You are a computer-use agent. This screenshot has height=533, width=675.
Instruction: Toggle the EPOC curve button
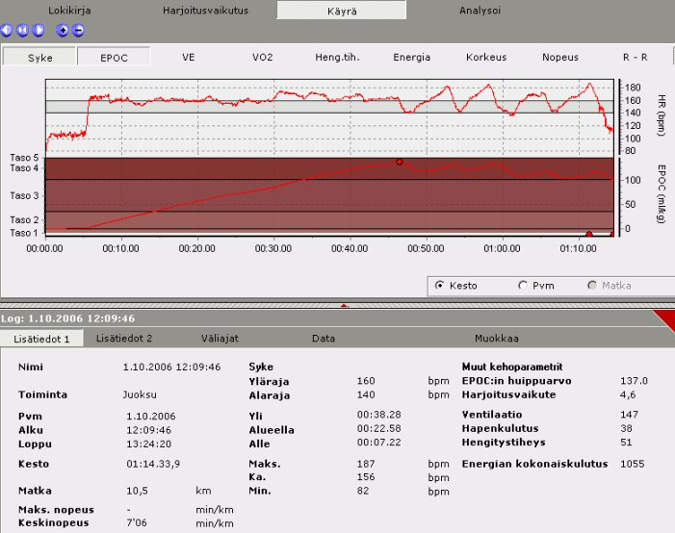(x=114, y=57)
